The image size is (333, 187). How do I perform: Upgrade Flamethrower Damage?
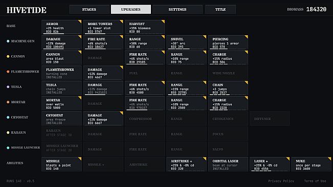(x=103, y=73)
